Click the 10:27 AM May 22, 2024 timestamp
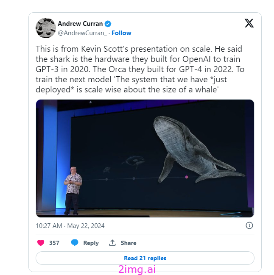 70,226
